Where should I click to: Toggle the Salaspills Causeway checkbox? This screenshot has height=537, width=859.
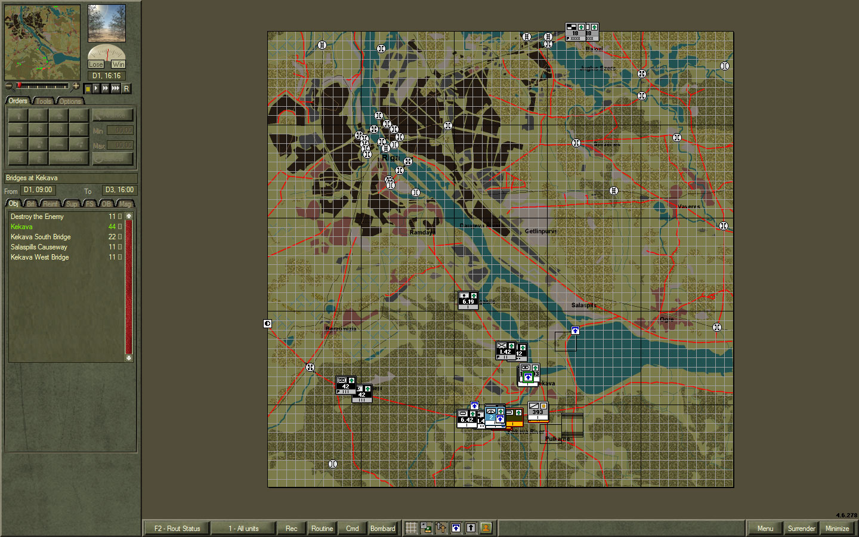(120, 247)
